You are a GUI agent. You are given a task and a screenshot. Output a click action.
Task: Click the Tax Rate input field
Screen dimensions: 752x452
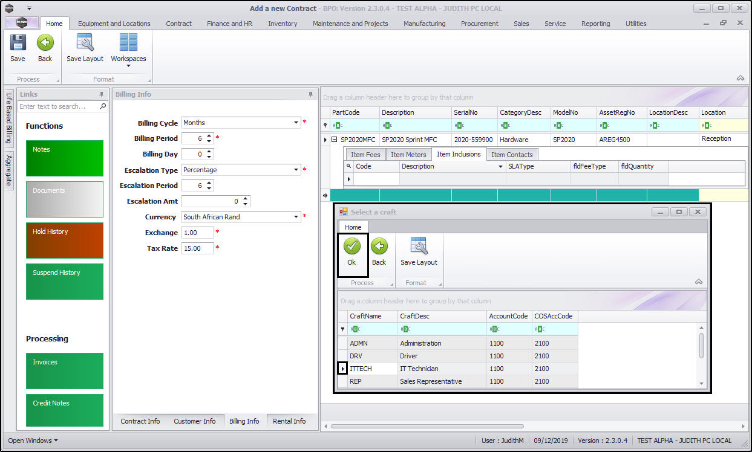coord(197,248)
